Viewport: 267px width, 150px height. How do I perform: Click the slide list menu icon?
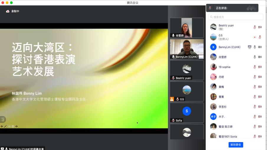[3, 120]
